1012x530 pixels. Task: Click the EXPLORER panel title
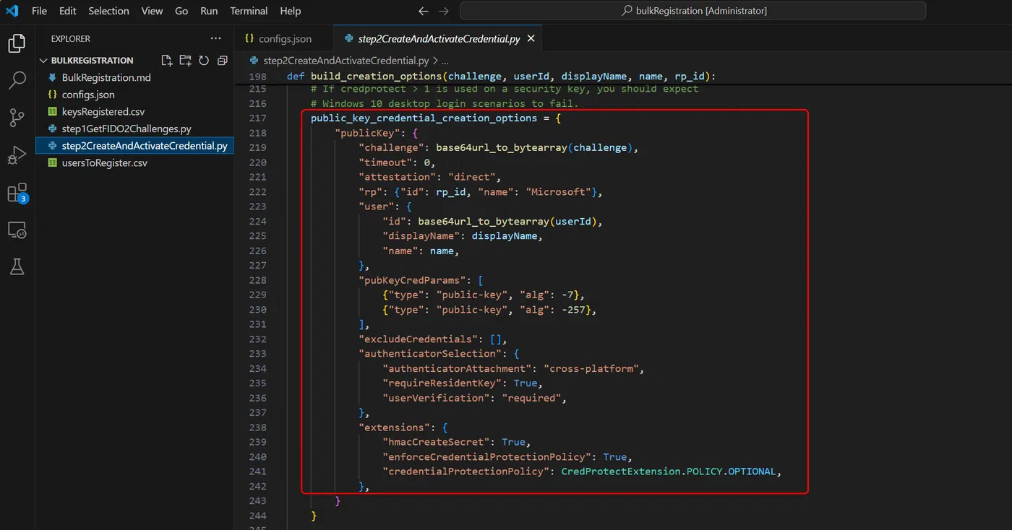[71, 38]
